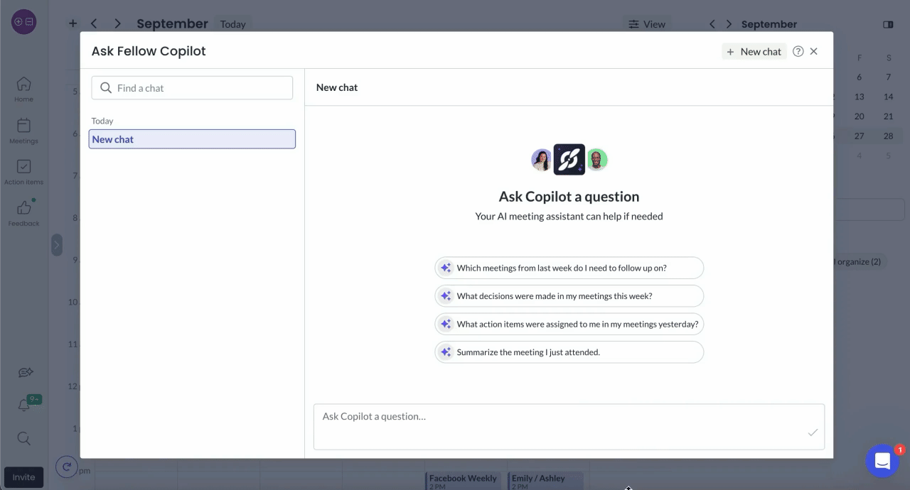Go to next month in mini calendar
910x490 pixels.
tap(729, 24)
